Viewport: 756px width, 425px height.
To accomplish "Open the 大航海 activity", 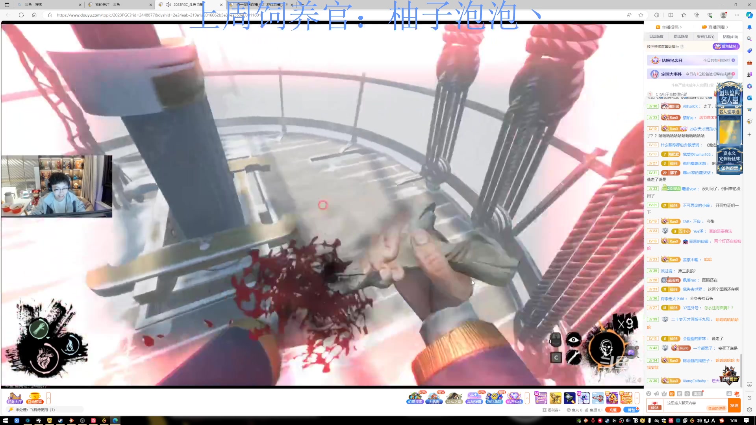I will click(x=434, y=398).
